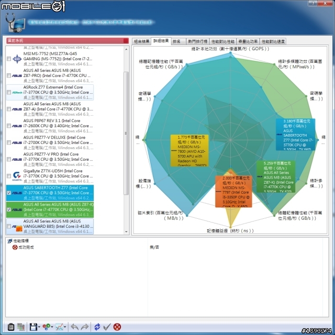Click the system list scroll up arrow
The width and height of the screenshot is (335, 335).
126,49
